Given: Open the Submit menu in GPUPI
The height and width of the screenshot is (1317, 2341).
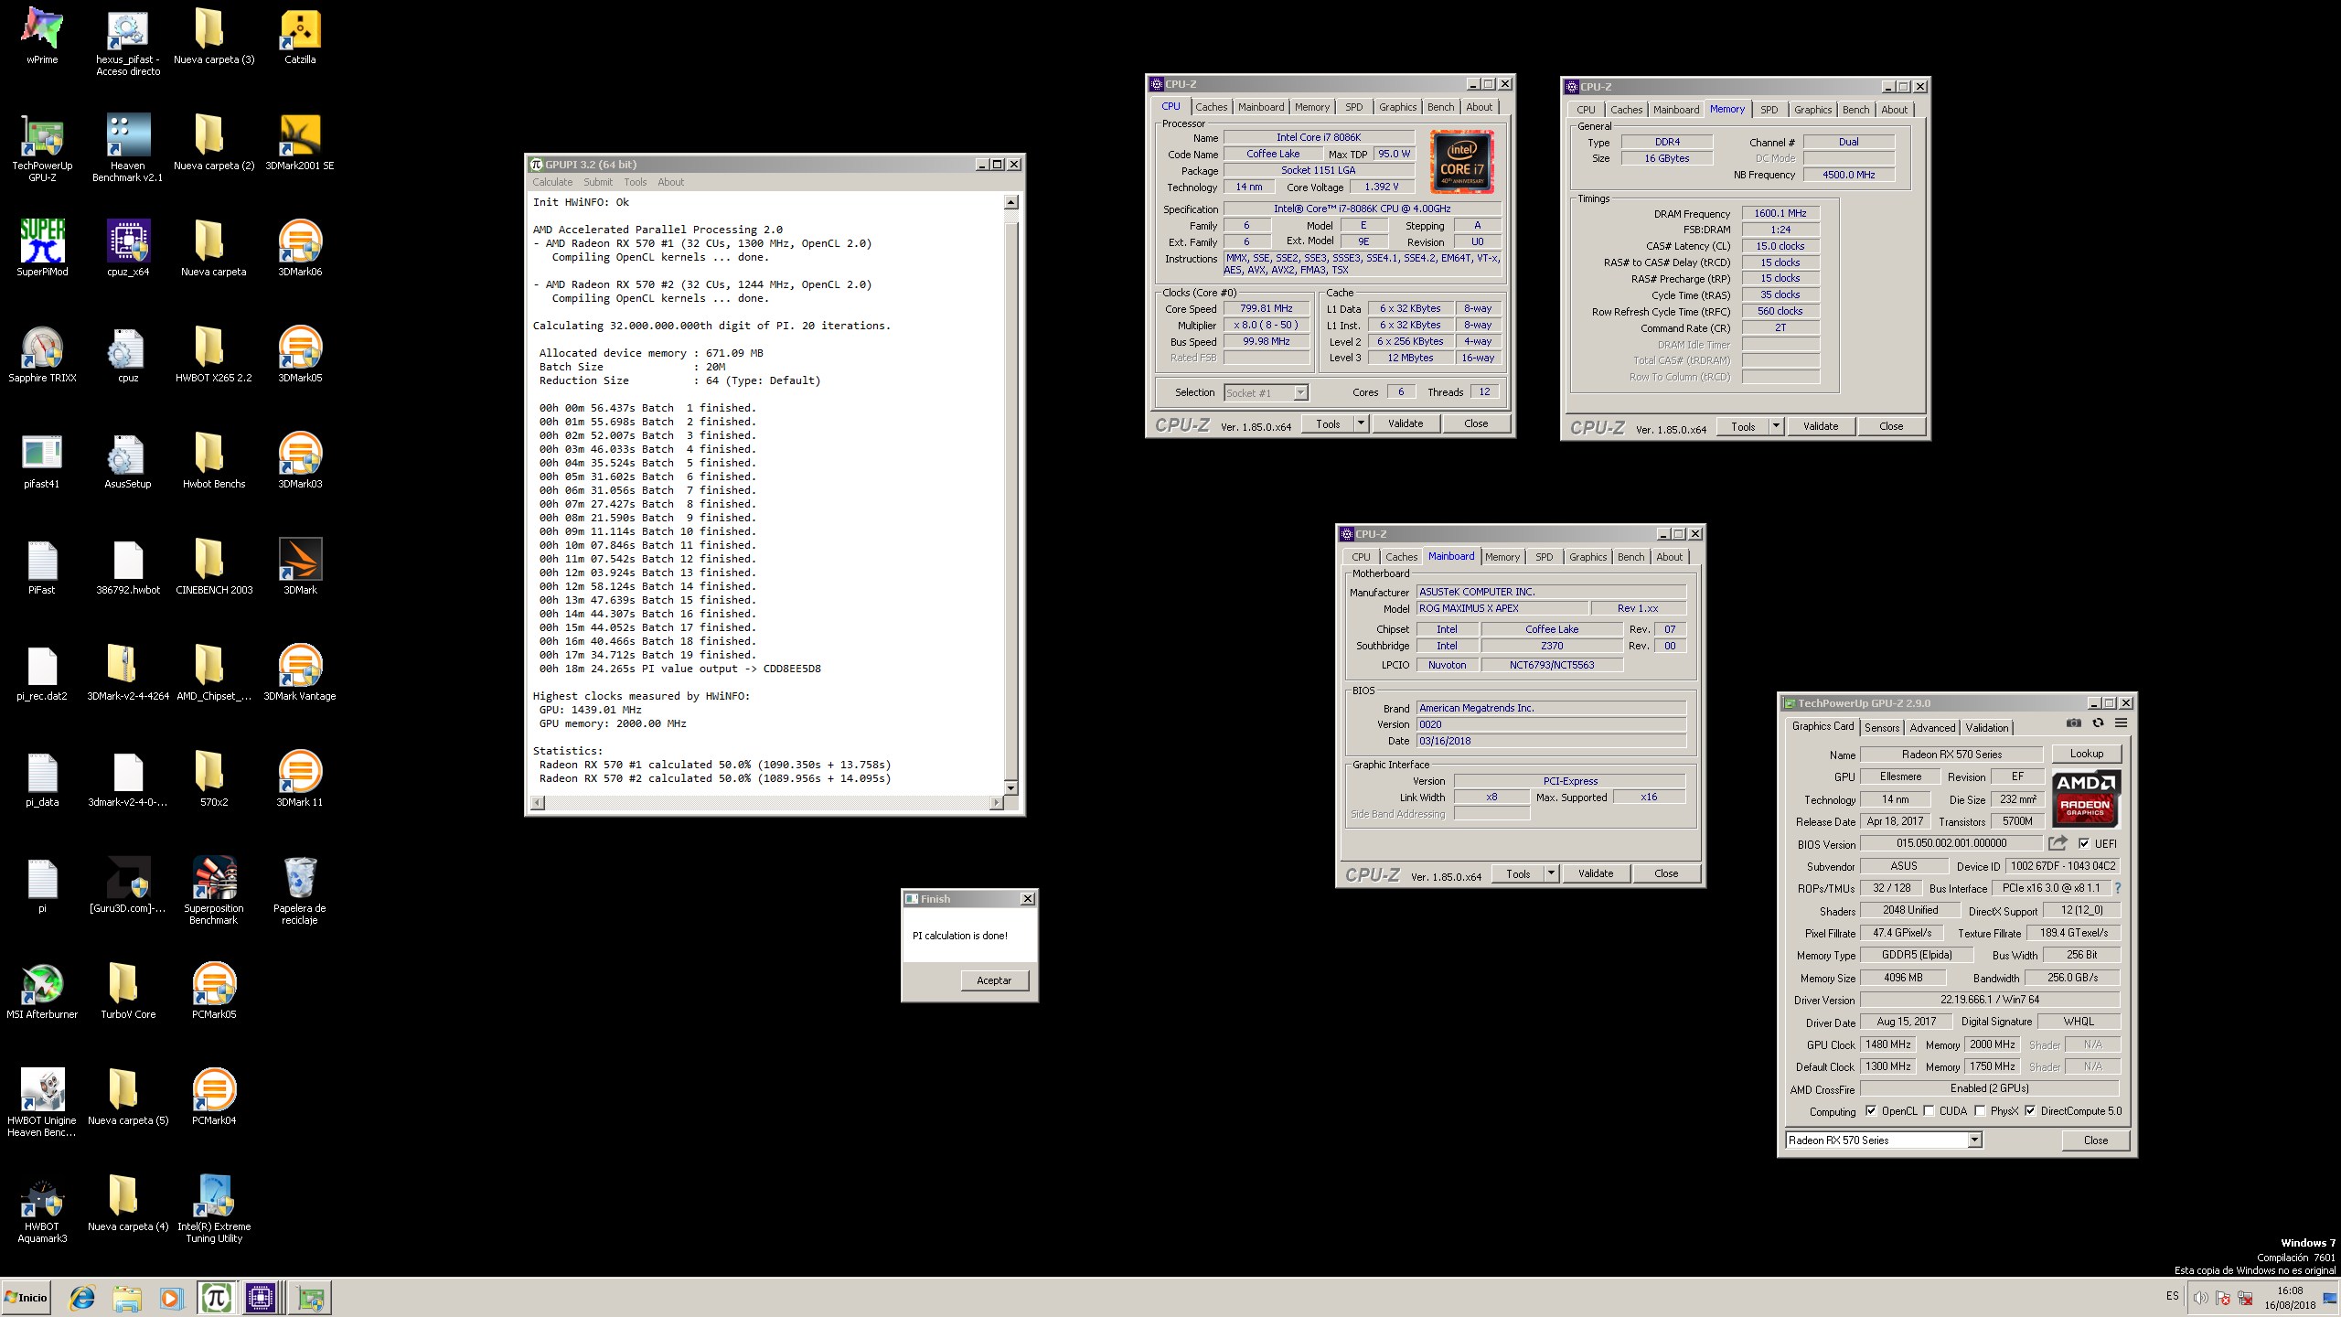Looking at the screenshot, I should 598,182.
